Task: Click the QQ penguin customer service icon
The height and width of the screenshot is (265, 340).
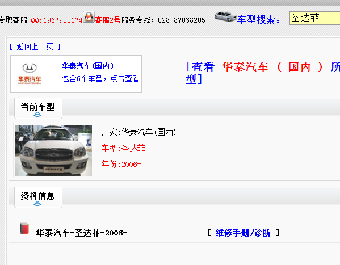Action: pyautogui.click(x=89, y=17)
